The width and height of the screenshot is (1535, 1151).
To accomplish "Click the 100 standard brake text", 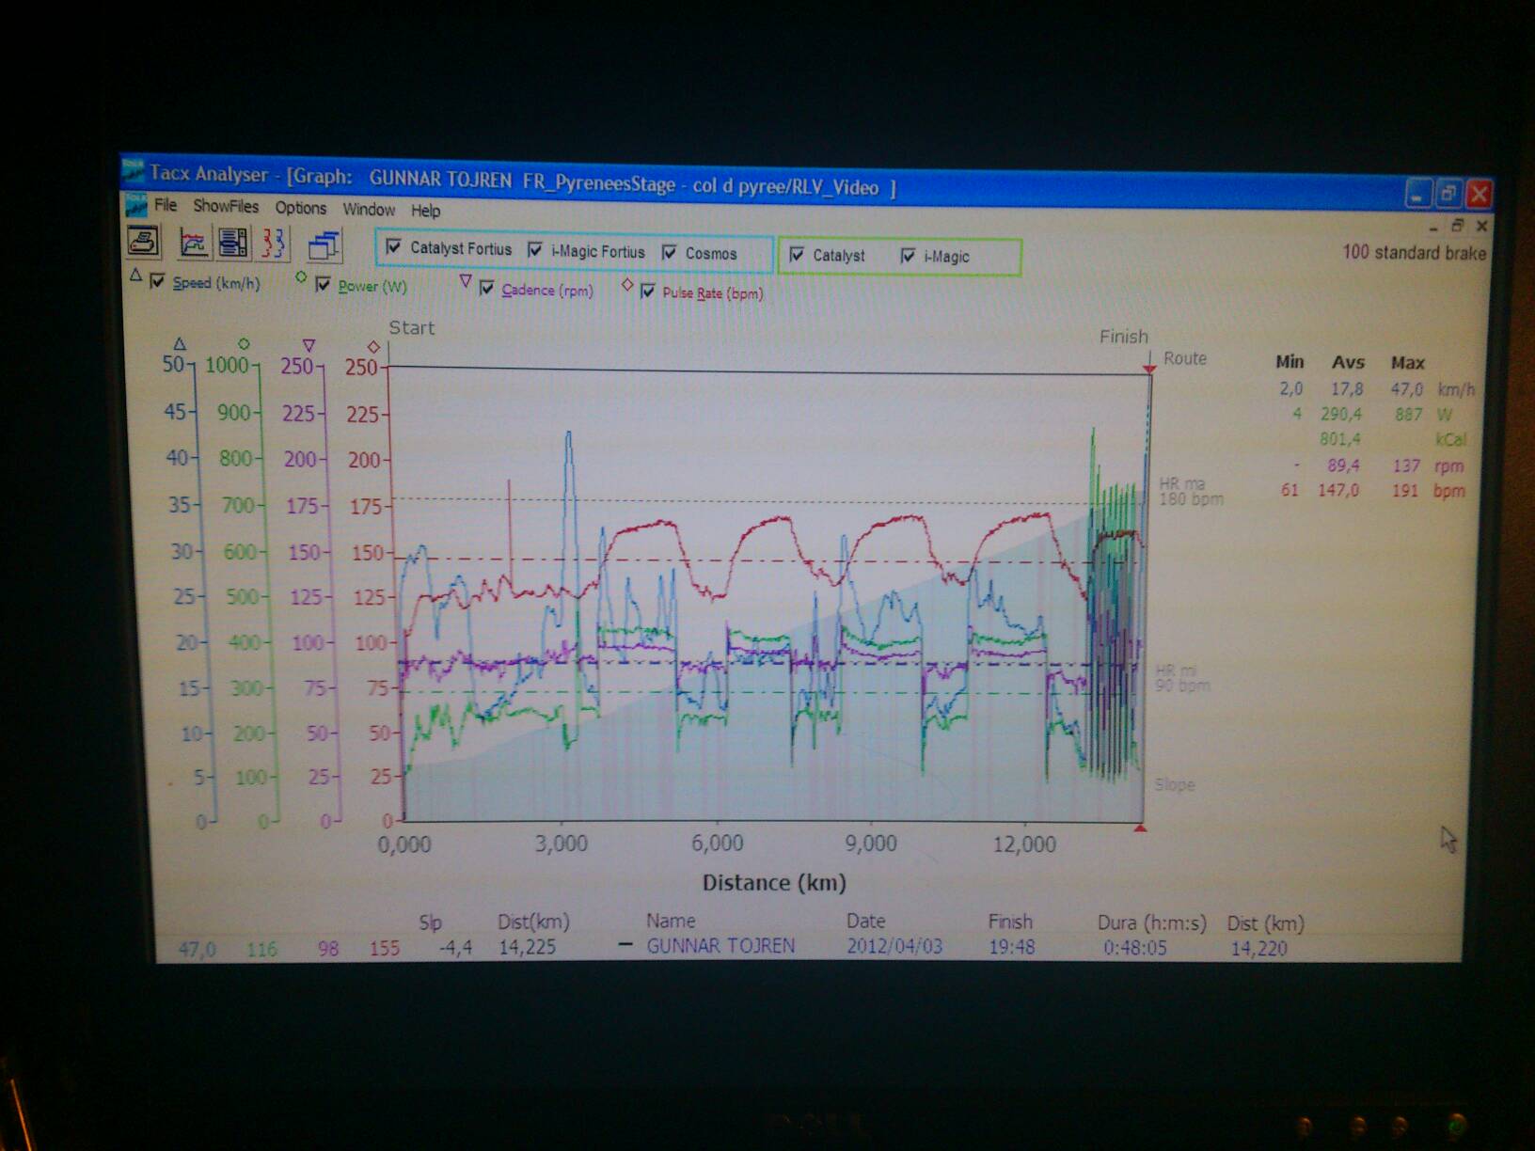I will click(x=1415, y=252).
